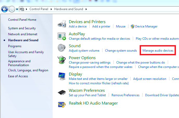
Task: Select Hardware and Sound in the breadcrumb
Action: (x=69, y=9)
